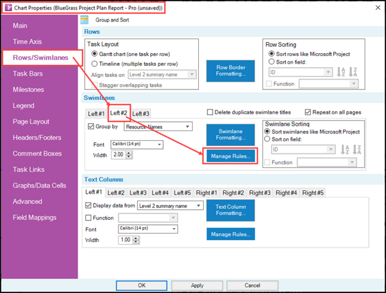Open Page Layout settings
Image resolution: width=386 pixels, height=293 pixels.
(31, 122)
